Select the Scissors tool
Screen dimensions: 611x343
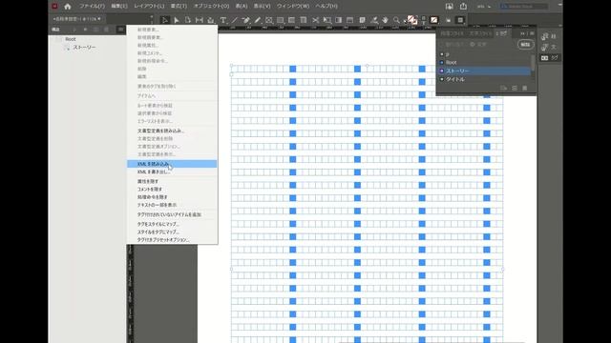pyautogui.click(x=315, y=20)
